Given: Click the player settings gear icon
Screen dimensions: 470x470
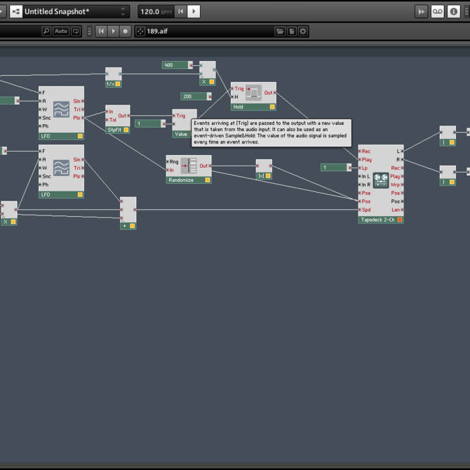Looking at the screenshot, I should coord(303,31).
